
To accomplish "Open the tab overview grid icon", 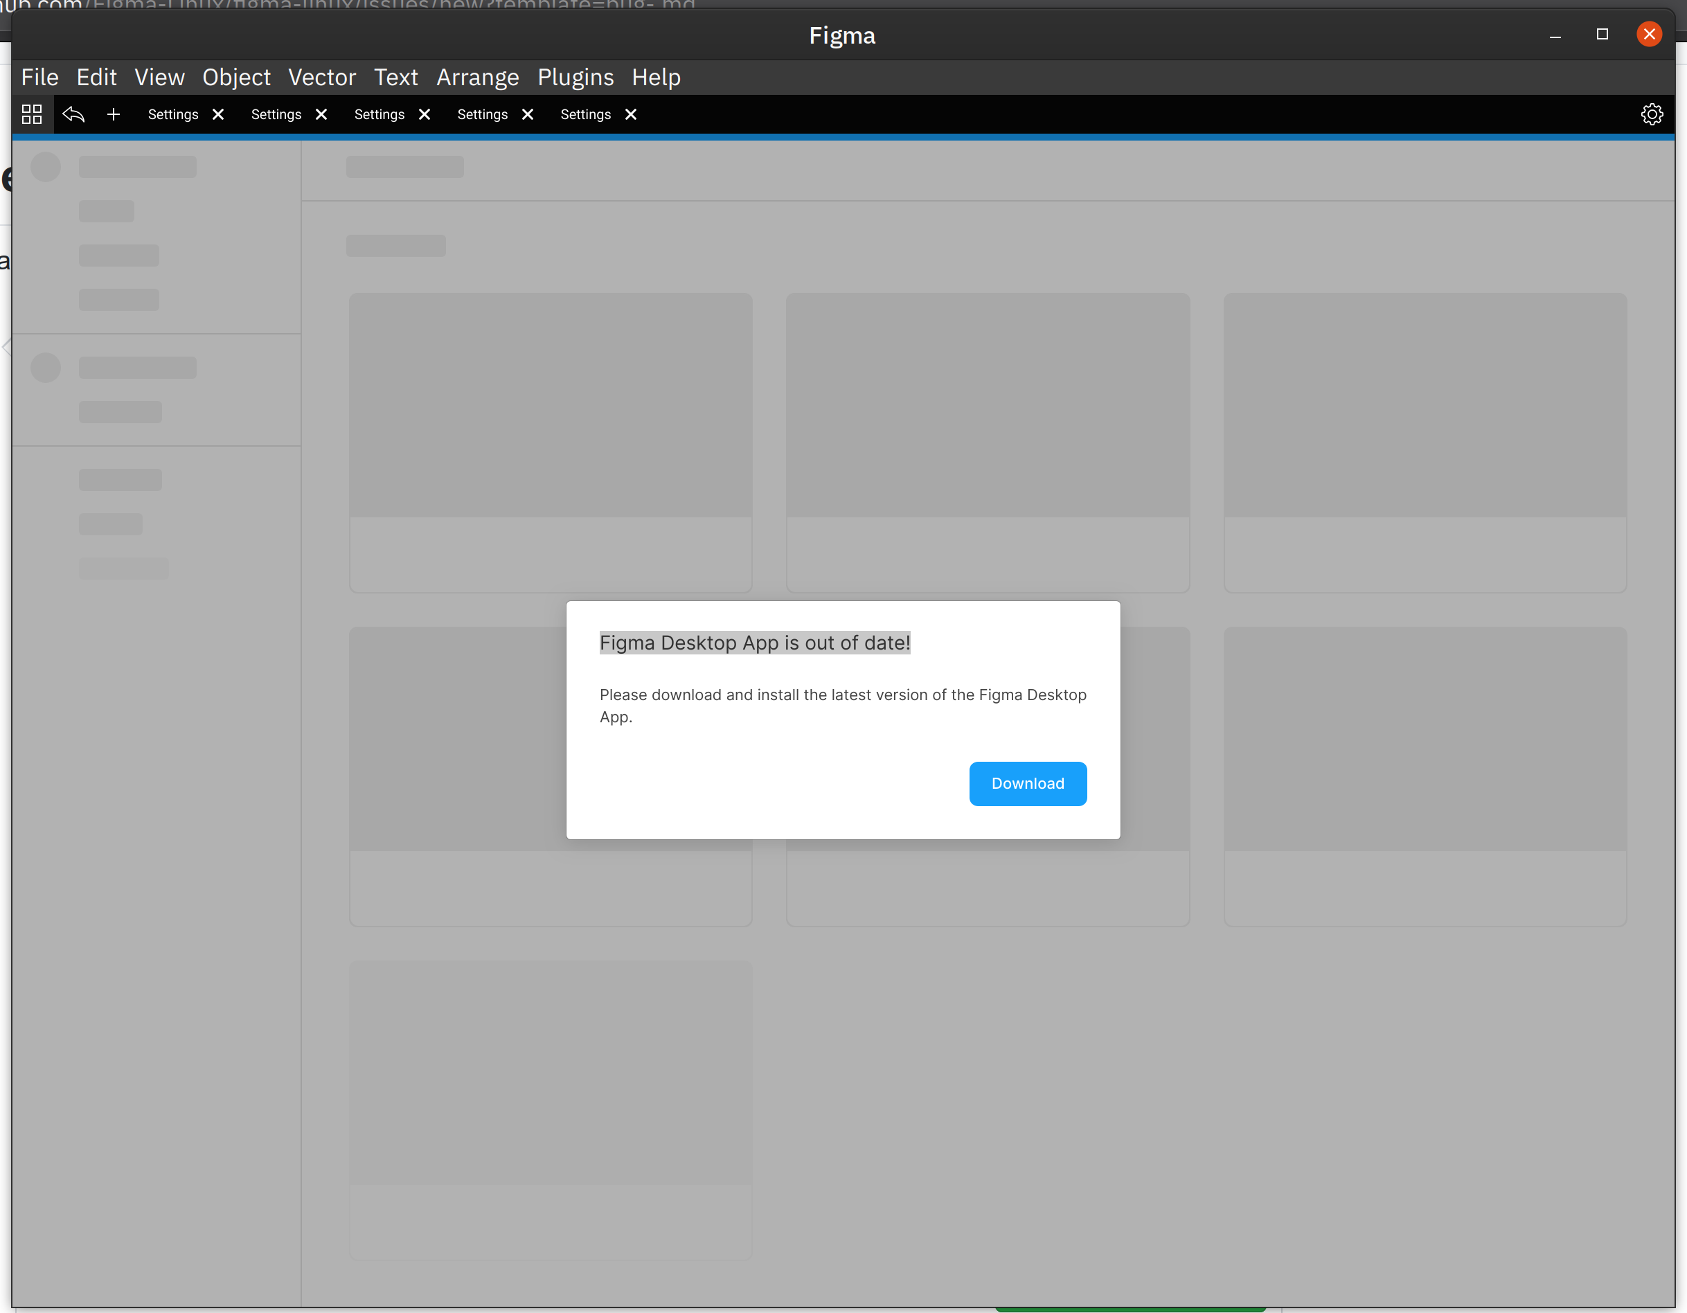I will [x=31, y=114].
